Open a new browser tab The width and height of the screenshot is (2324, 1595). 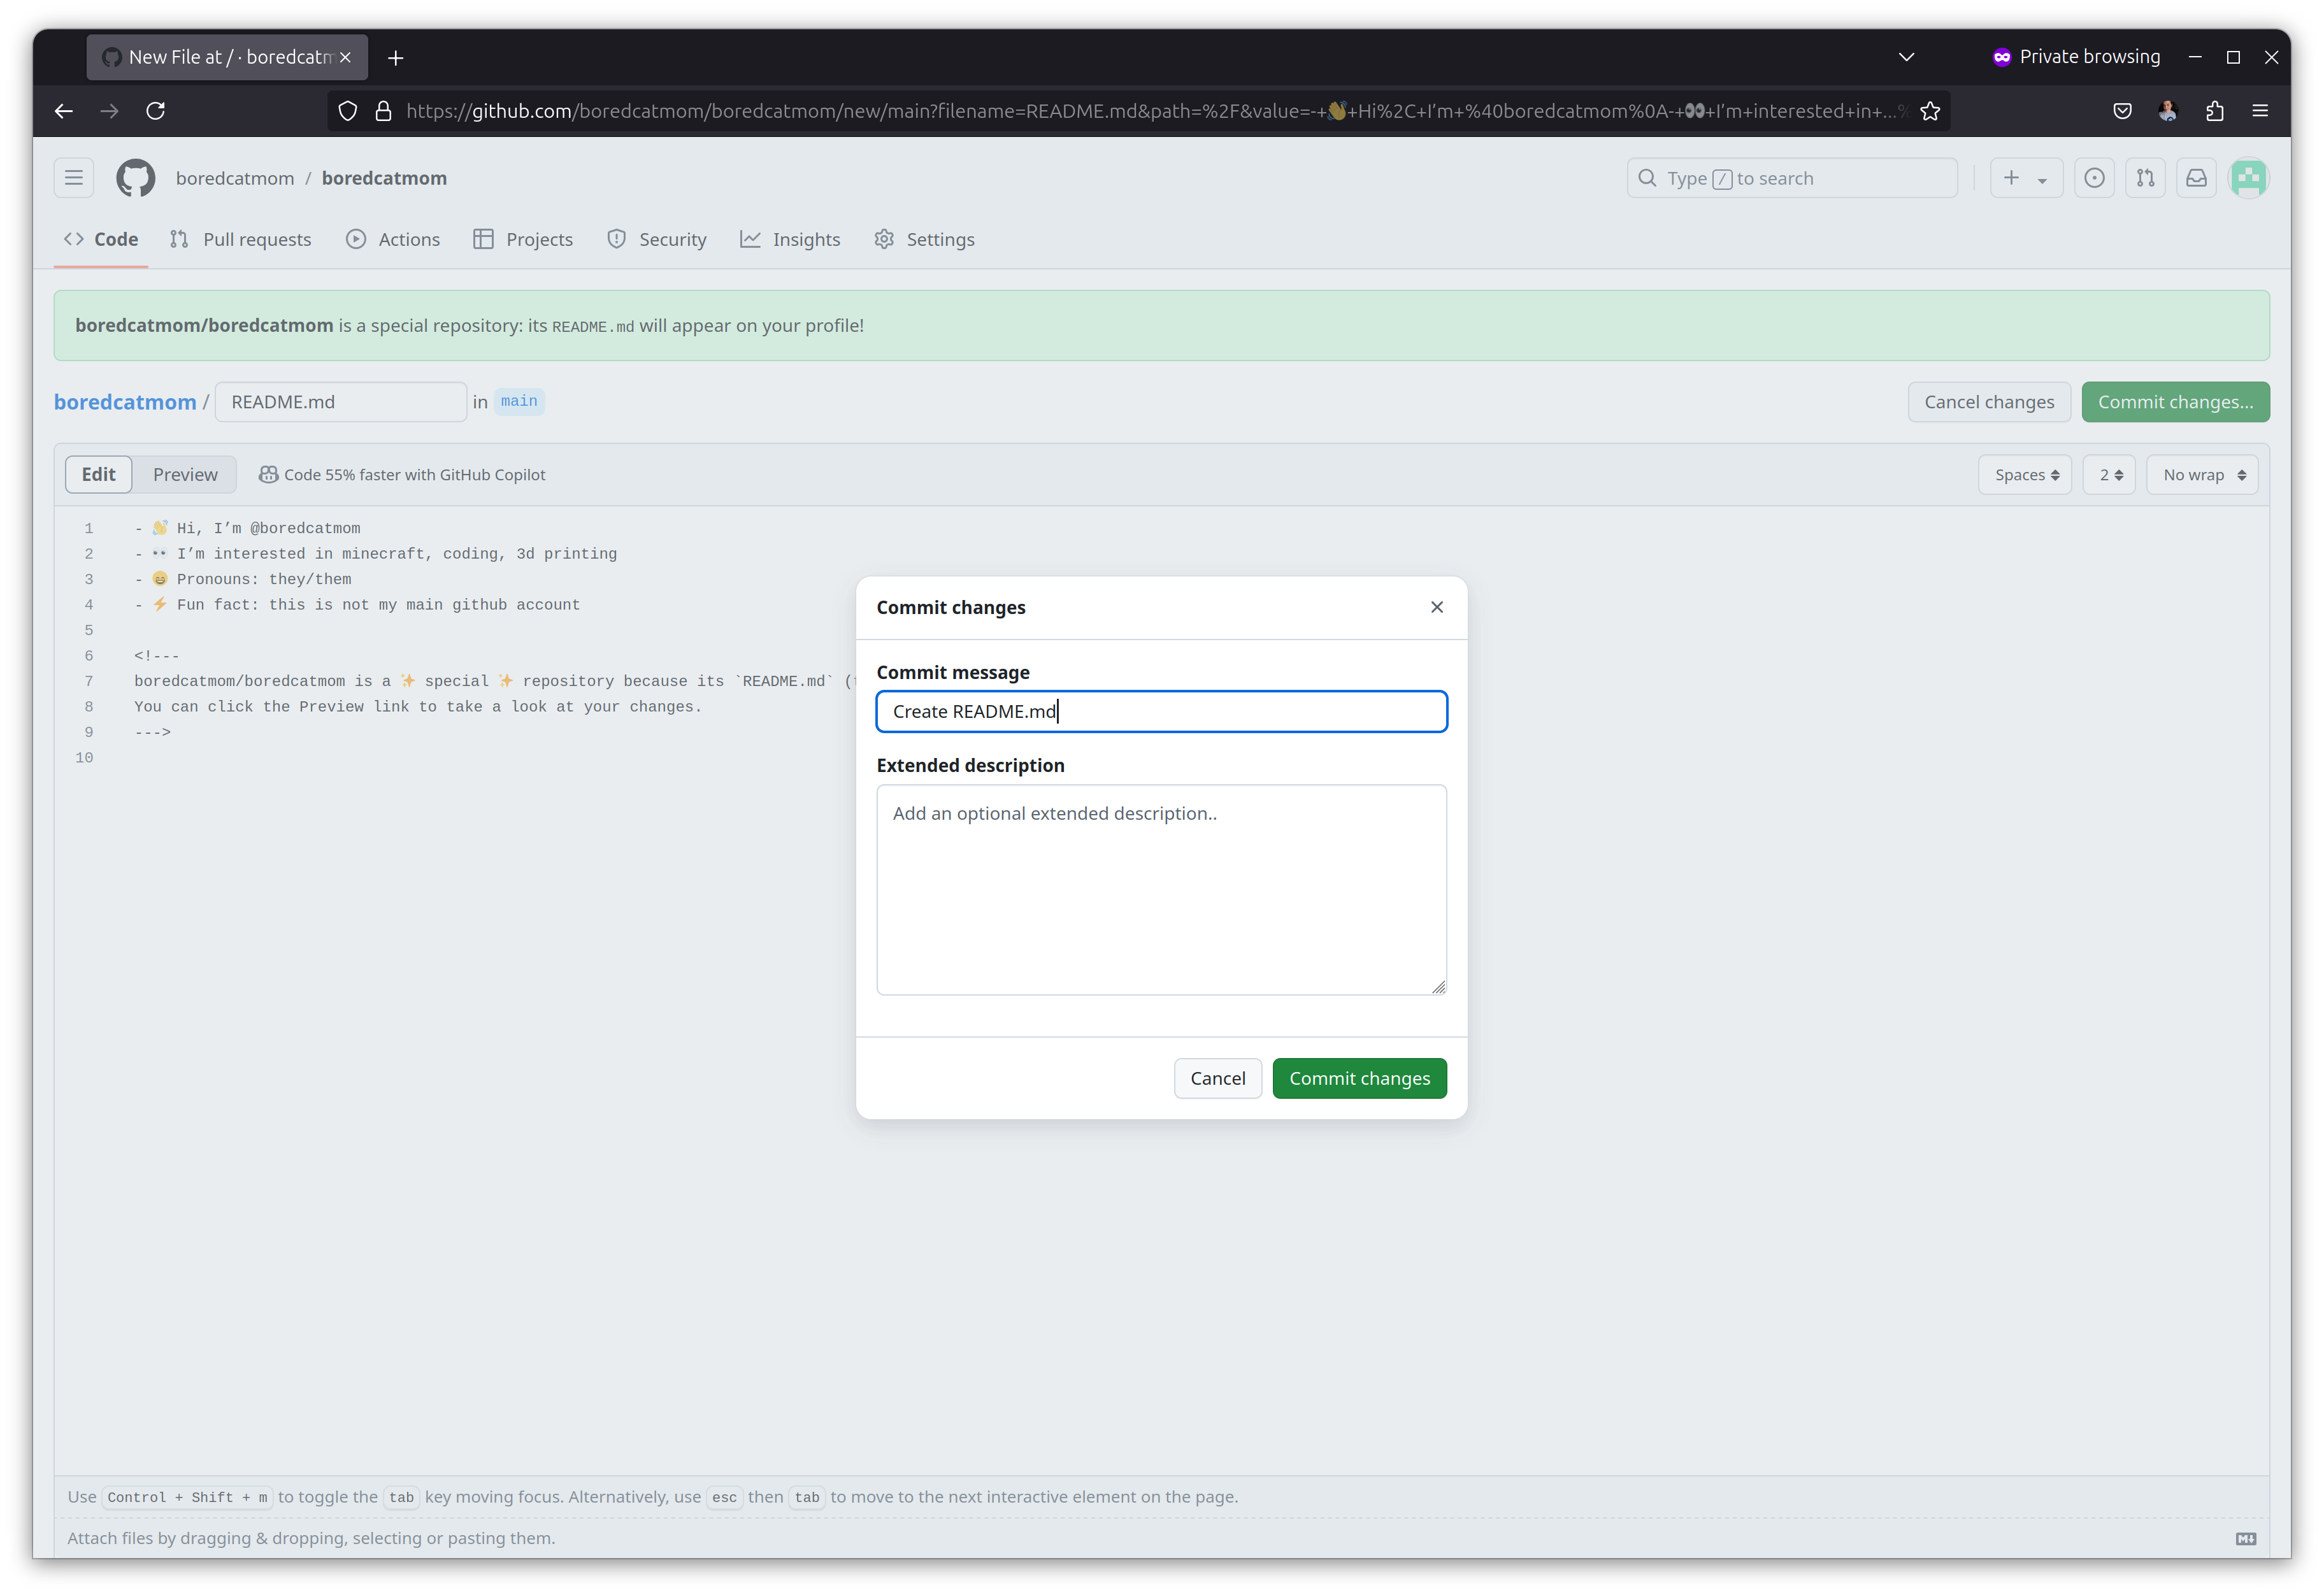point(396,58)
